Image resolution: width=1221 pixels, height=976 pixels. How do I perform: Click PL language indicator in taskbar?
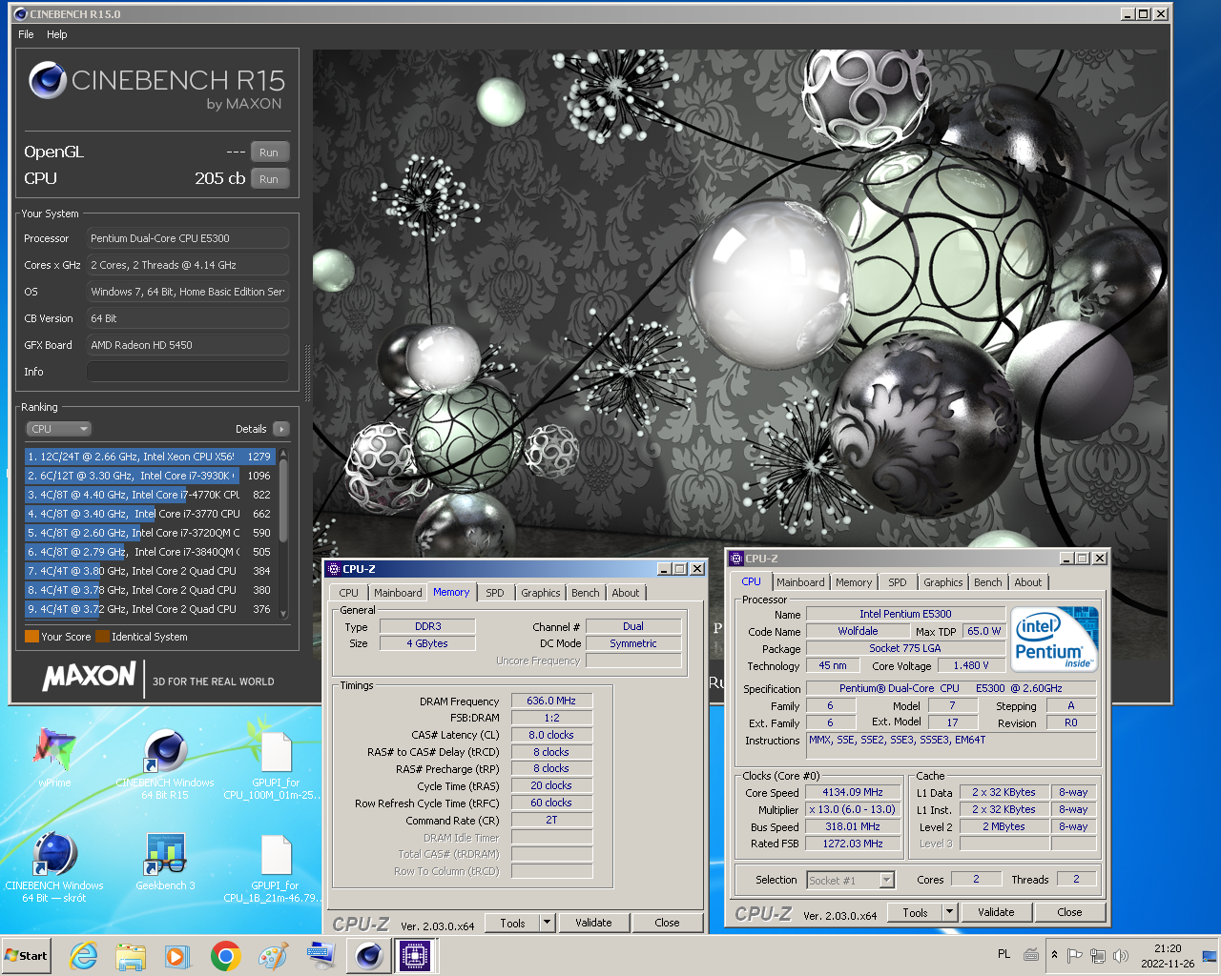point(1004,954)
